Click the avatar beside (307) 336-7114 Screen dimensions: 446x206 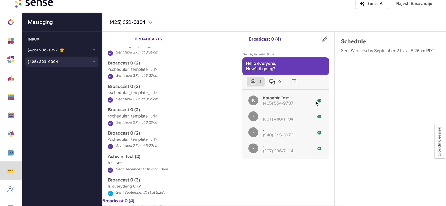[253, 148]
